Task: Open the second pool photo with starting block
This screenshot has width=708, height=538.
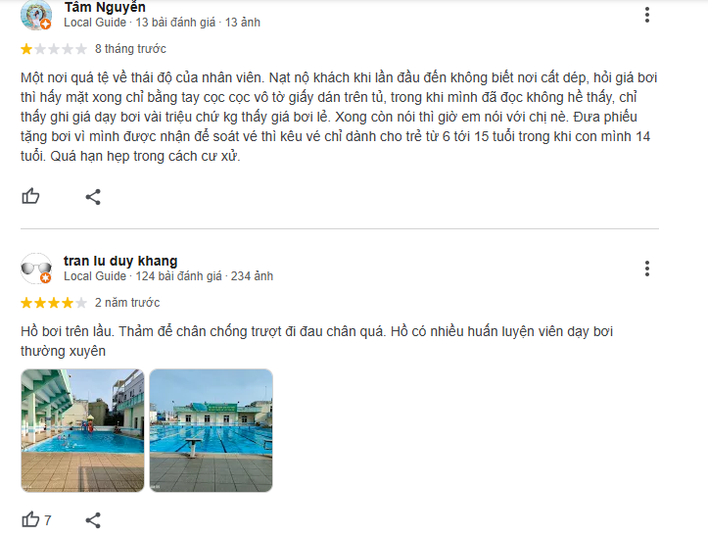Action: point(211,430)
